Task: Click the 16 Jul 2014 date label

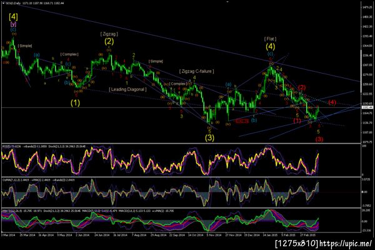Action: [120, 235]
